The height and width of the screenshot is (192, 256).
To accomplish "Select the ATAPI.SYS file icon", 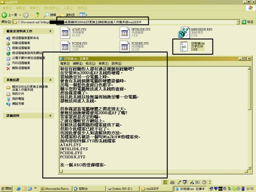I will tap(65, 33).
